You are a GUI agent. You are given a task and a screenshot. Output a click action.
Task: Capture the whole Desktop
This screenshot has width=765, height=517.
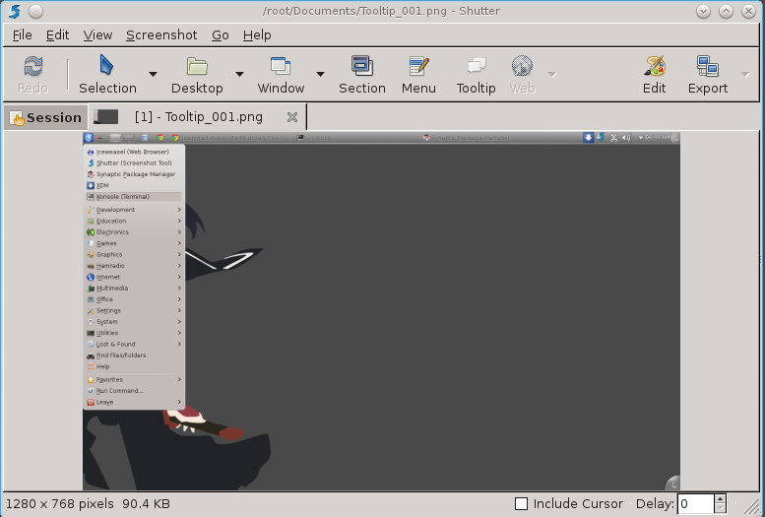[197, 75]
